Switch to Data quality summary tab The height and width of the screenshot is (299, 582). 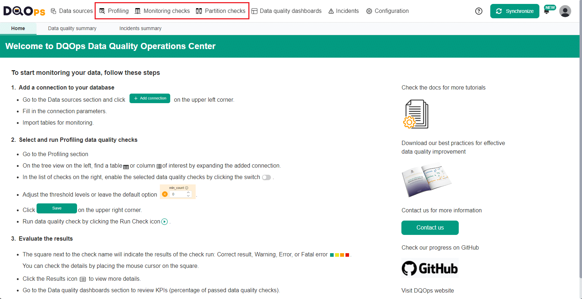(72, 28)
